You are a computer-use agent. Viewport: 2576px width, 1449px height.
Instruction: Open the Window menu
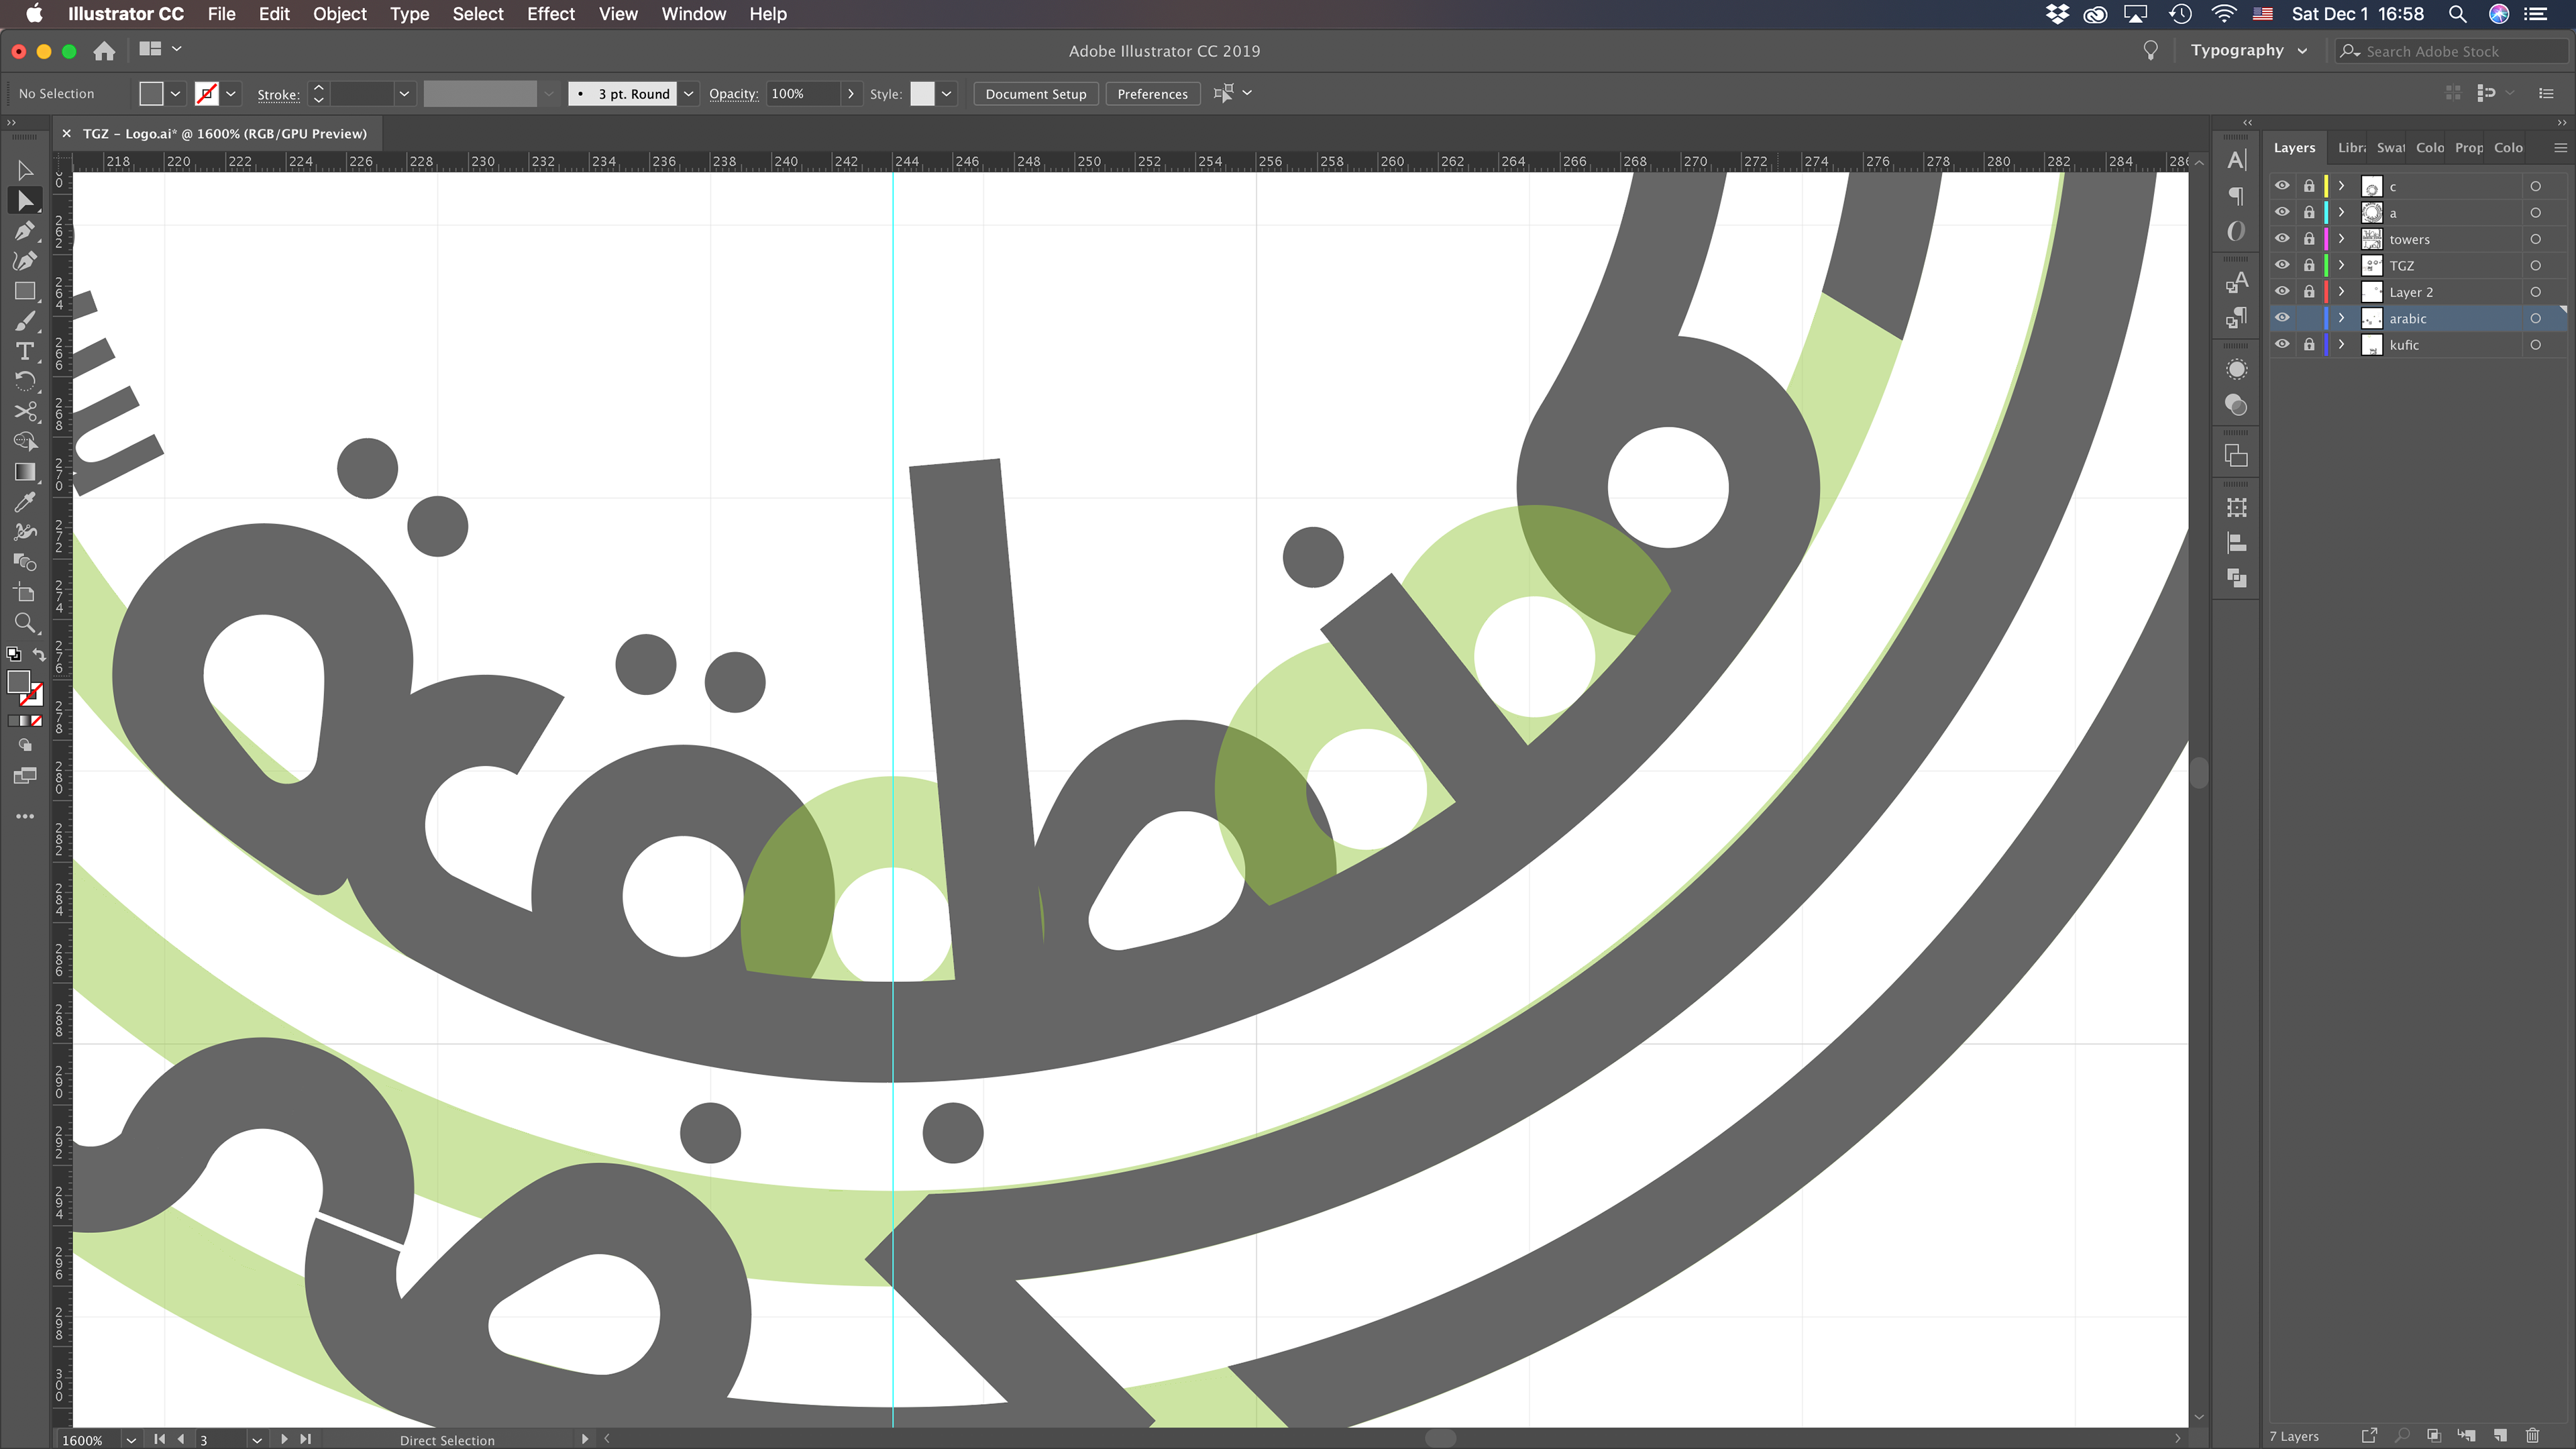(x=693, y=14)
